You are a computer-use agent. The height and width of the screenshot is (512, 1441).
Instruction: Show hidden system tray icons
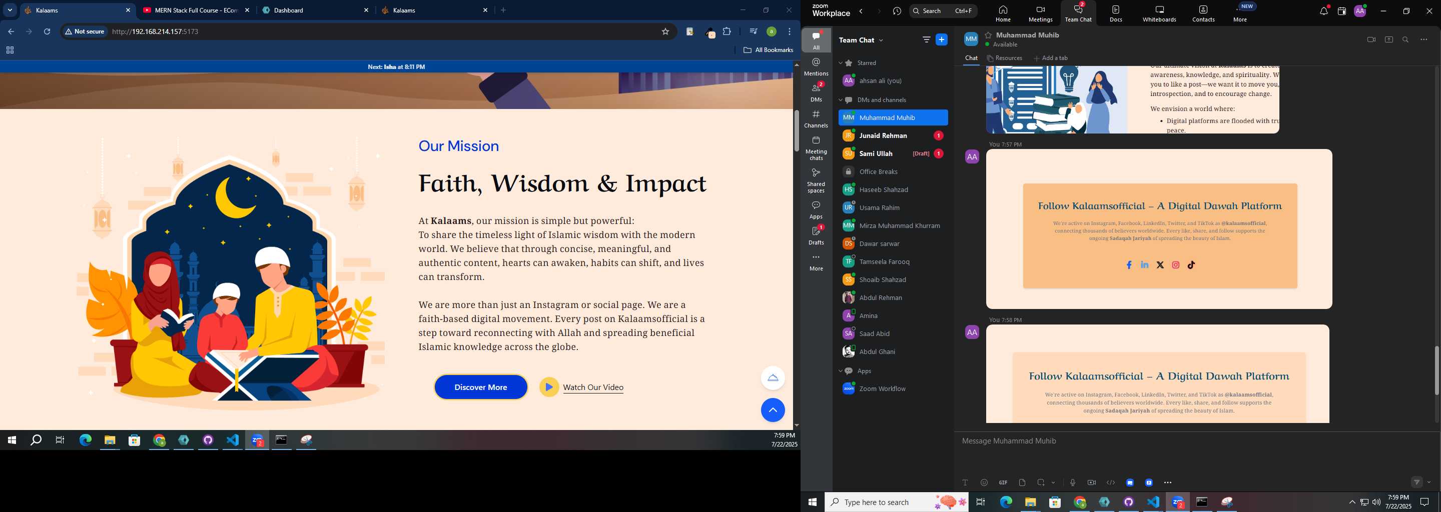(x=1352, y=502)
